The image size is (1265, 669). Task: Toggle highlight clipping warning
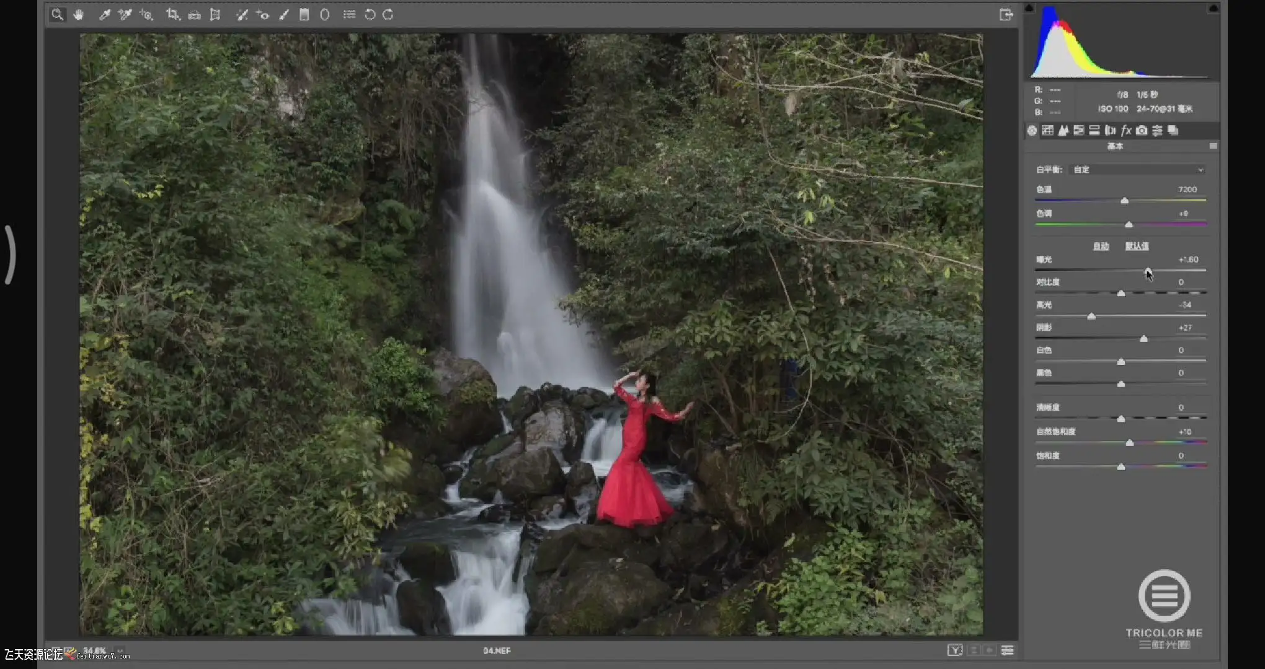point(1214,8)
